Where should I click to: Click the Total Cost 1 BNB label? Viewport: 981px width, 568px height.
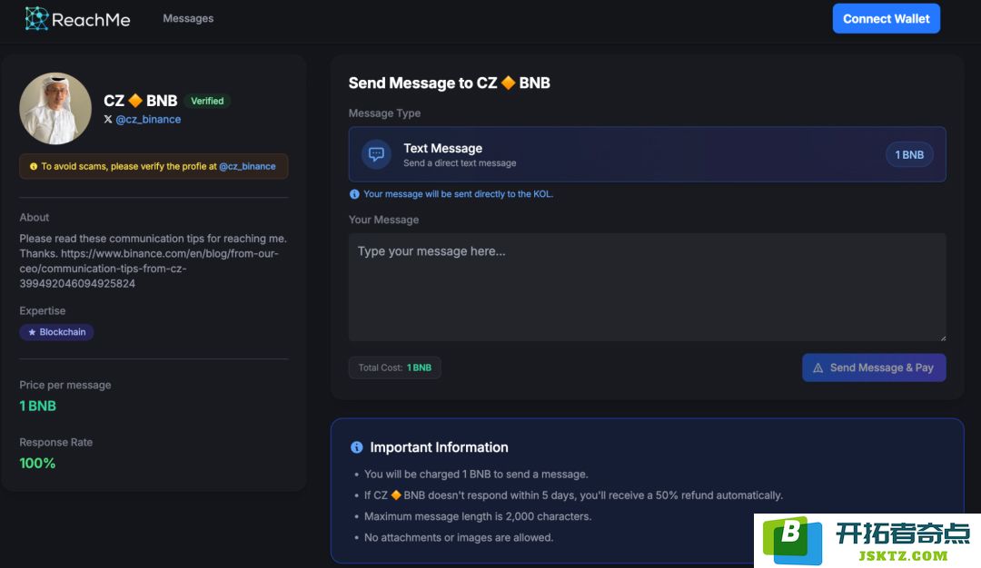(x=395, y=367)
